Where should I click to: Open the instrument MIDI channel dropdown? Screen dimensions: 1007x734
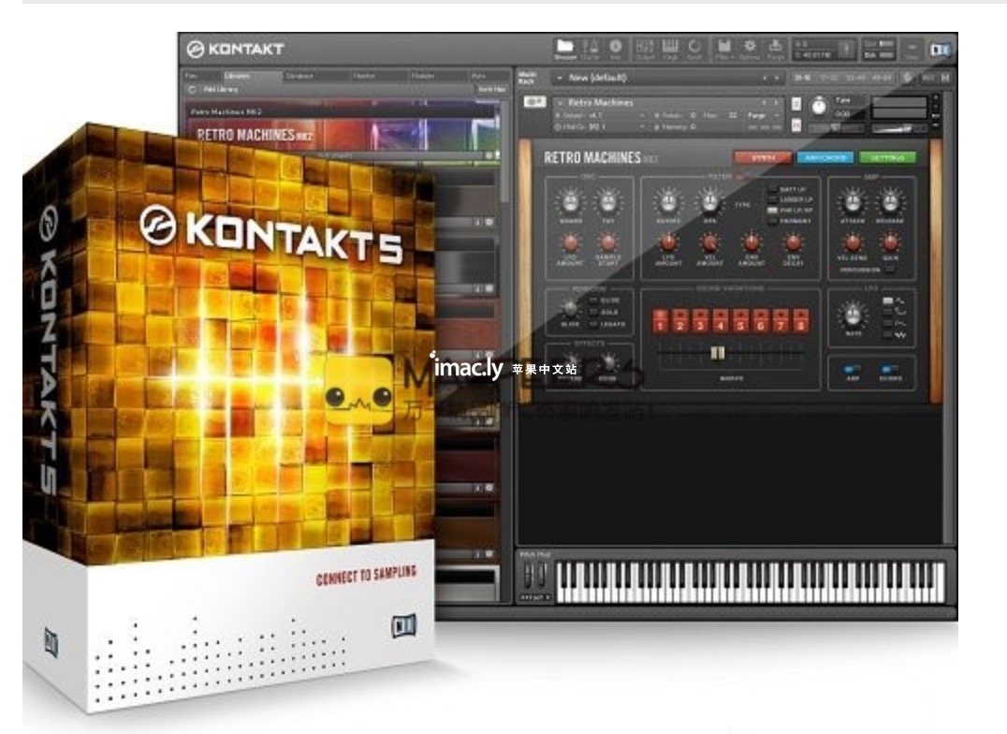click(601, 126)
